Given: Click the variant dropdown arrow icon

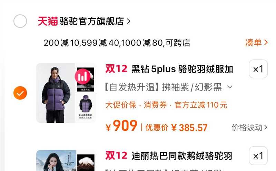Looking at the screenshot, I should click(229, 87).
